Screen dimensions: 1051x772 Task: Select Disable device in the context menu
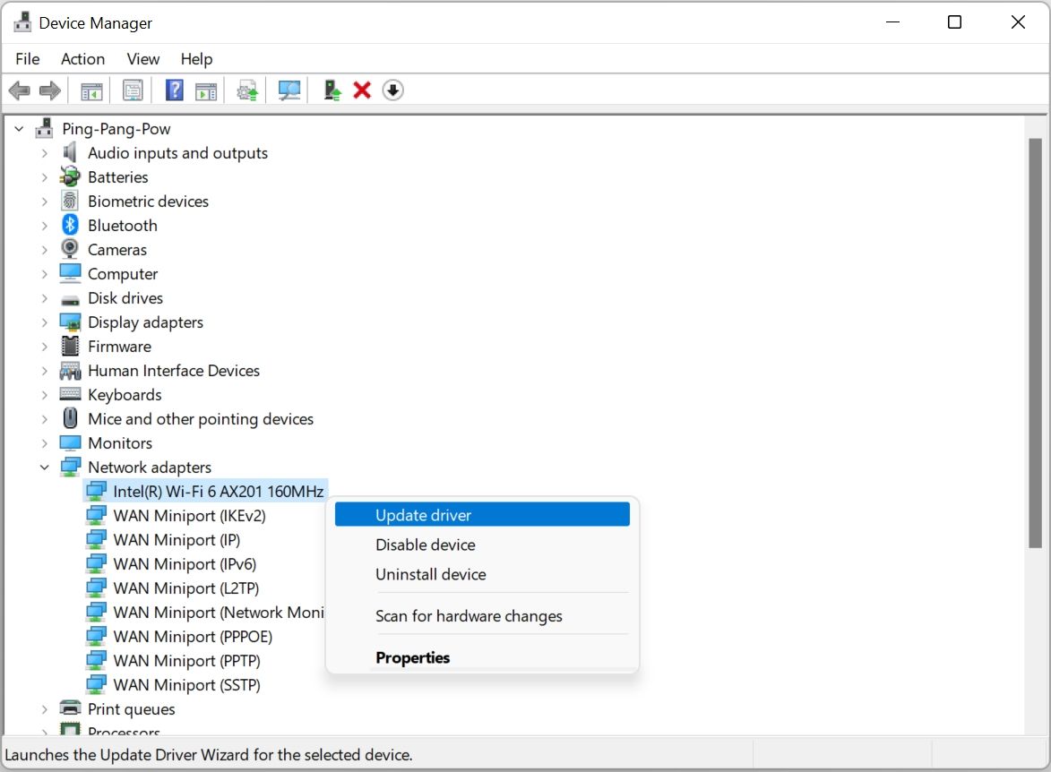[x=425, y=545]
